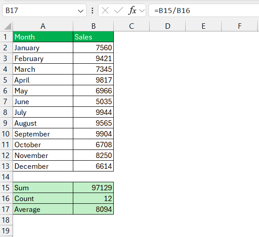The height and width of the screenshot is (237, 259).
Task: Select column F header
Action: (240, 26)
